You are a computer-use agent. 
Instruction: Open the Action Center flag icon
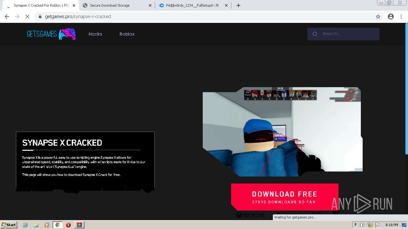[377, 225]
